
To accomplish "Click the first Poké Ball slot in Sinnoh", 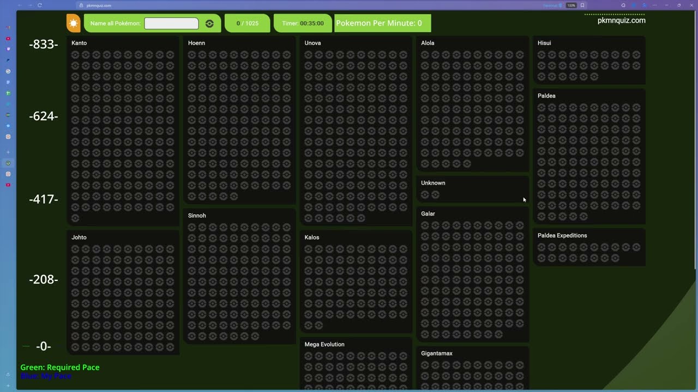I will [x=192, y=228].
